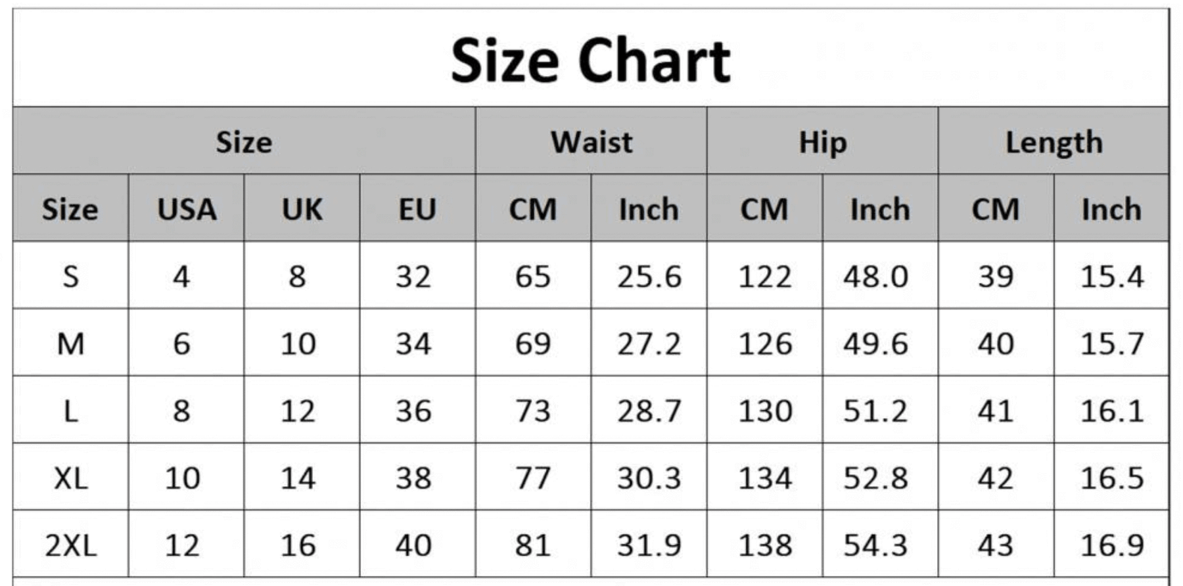Select the L size row label

click(70, 411)
